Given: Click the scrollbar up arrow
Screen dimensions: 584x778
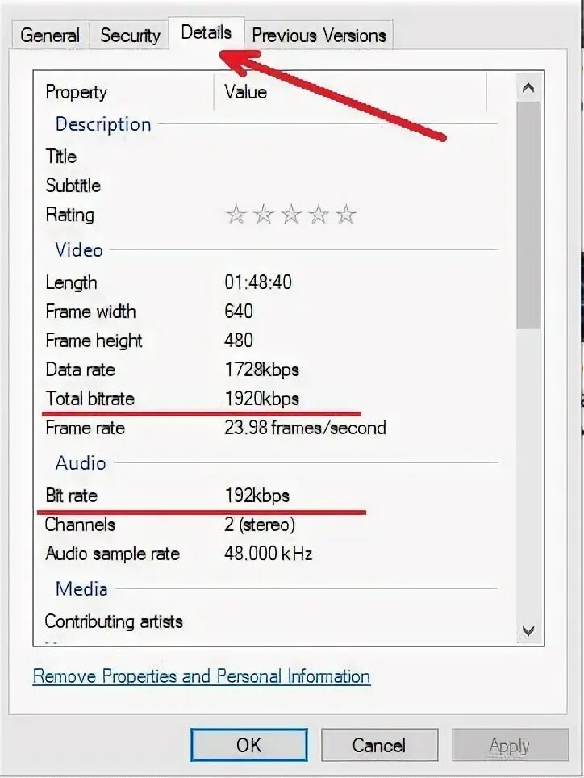Looking at the screenshot, I should coord(528,88).
